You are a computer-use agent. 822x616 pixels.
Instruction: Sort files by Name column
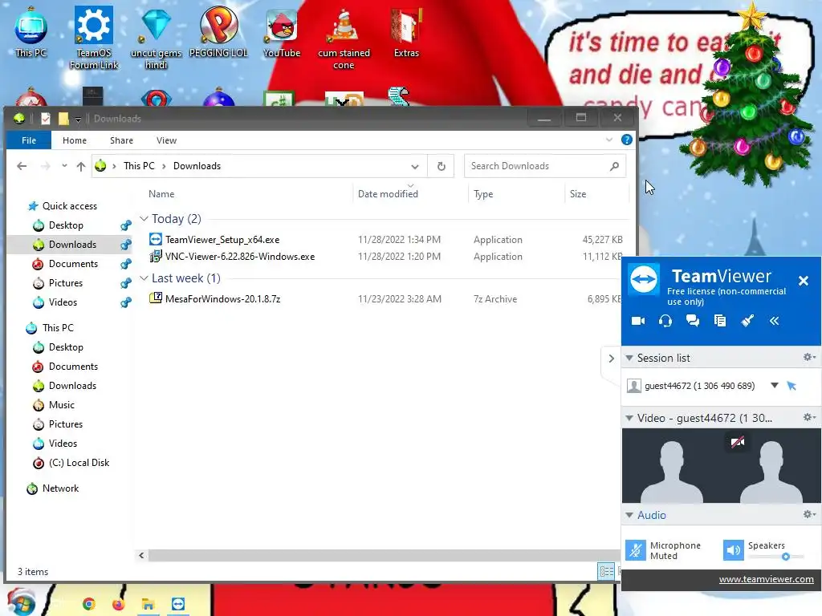tap(161, 194)
